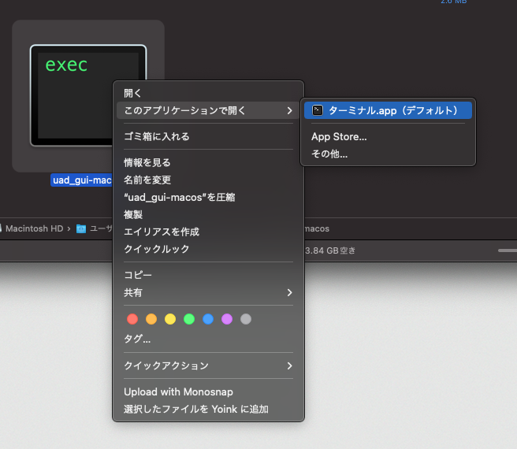
Task: Expand このアプリケーションで開く submenu arrow
Action: [289, 110]
